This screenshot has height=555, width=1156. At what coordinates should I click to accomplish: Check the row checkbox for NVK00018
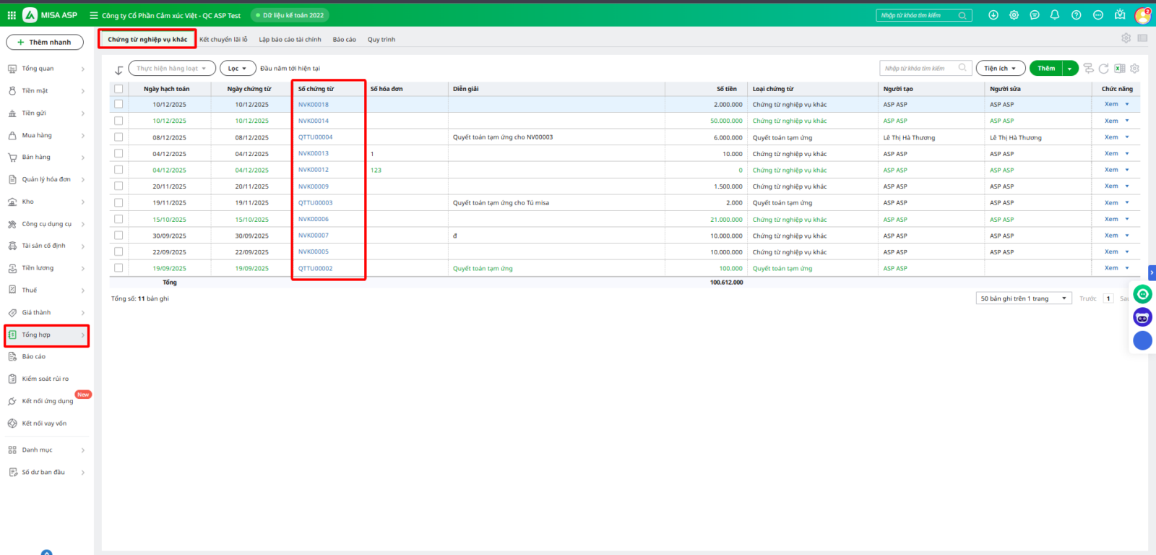coord(118,104)
